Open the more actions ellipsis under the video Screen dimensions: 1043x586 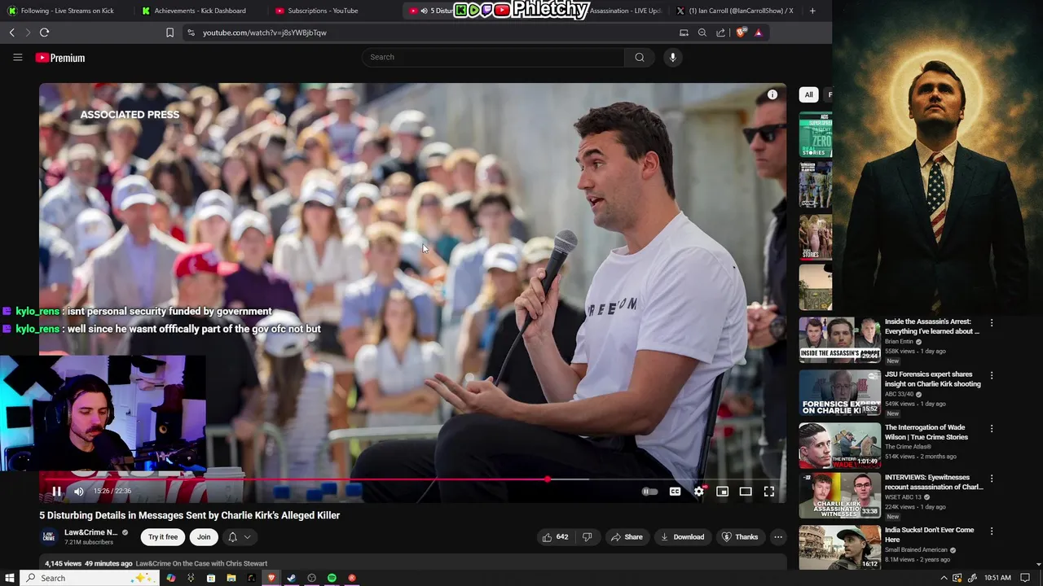tap(778, 537)
